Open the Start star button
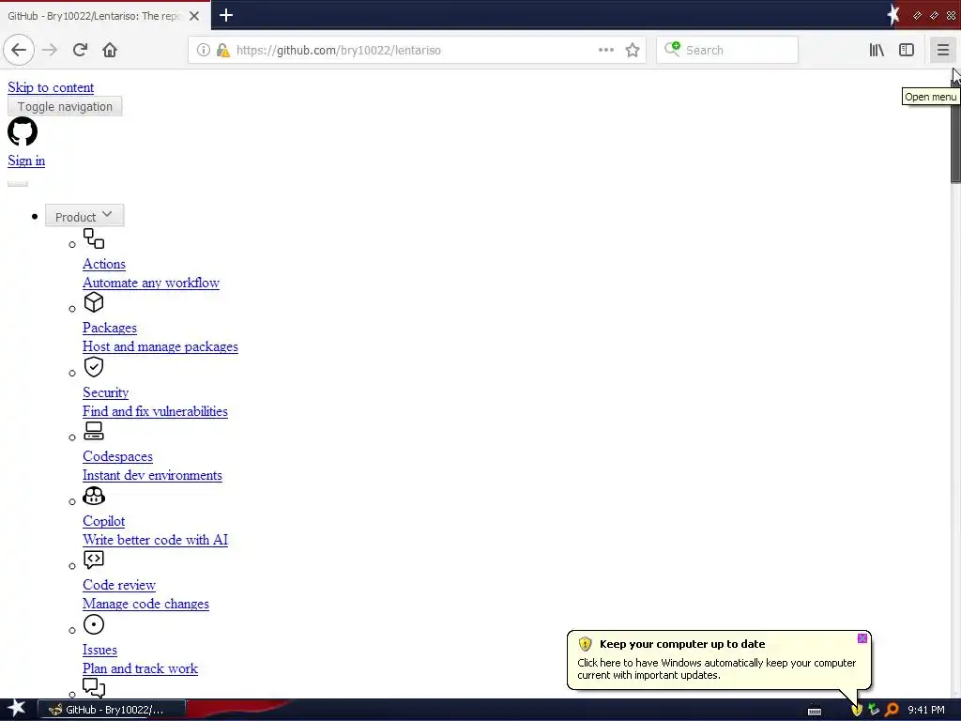The height and width of the screenshot is (721, 961). (17, 709)
